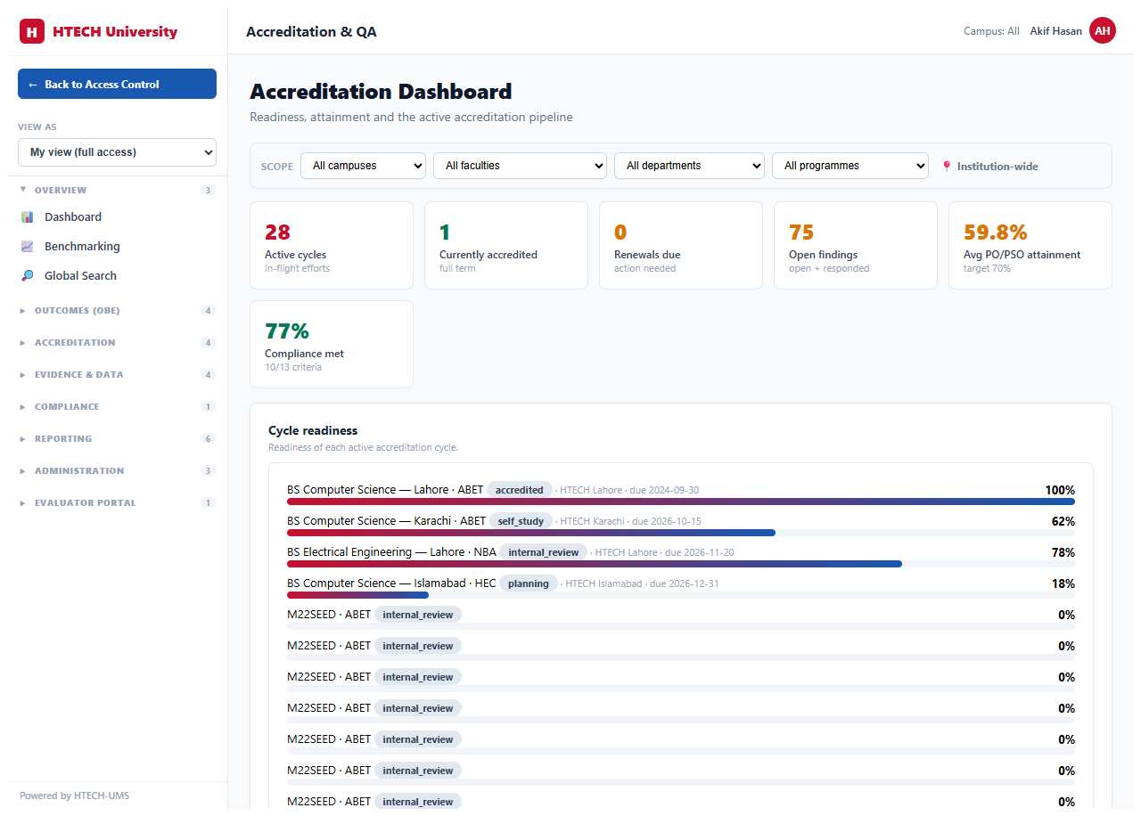Viewport: 1141px width, 816px height.
Task: Expand the Reporting section
Action: (117, 438)
